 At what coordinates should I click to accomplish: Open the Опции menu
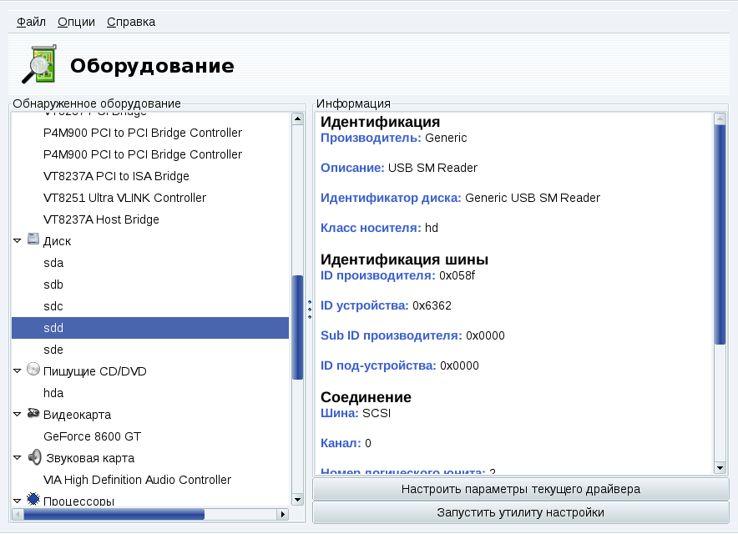(x=76, y=22)
